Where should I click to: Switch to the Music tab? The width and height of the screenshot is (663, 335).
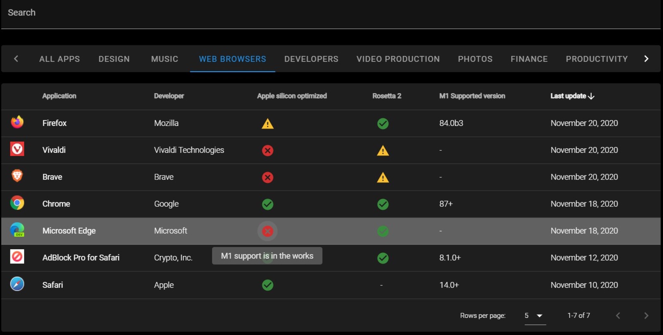coord(164,59)
